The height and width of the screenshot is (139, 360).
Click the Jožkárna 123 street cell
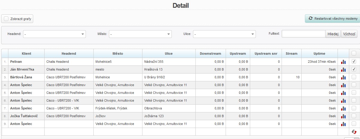pyautogui.click(x=169, y=116)
